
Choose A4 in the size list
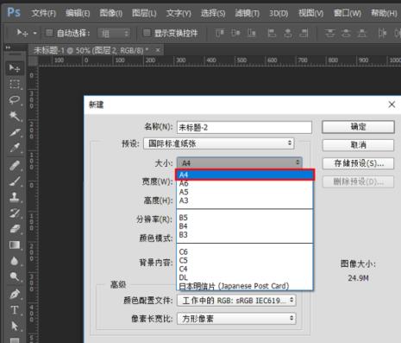[x=245, y=175]
